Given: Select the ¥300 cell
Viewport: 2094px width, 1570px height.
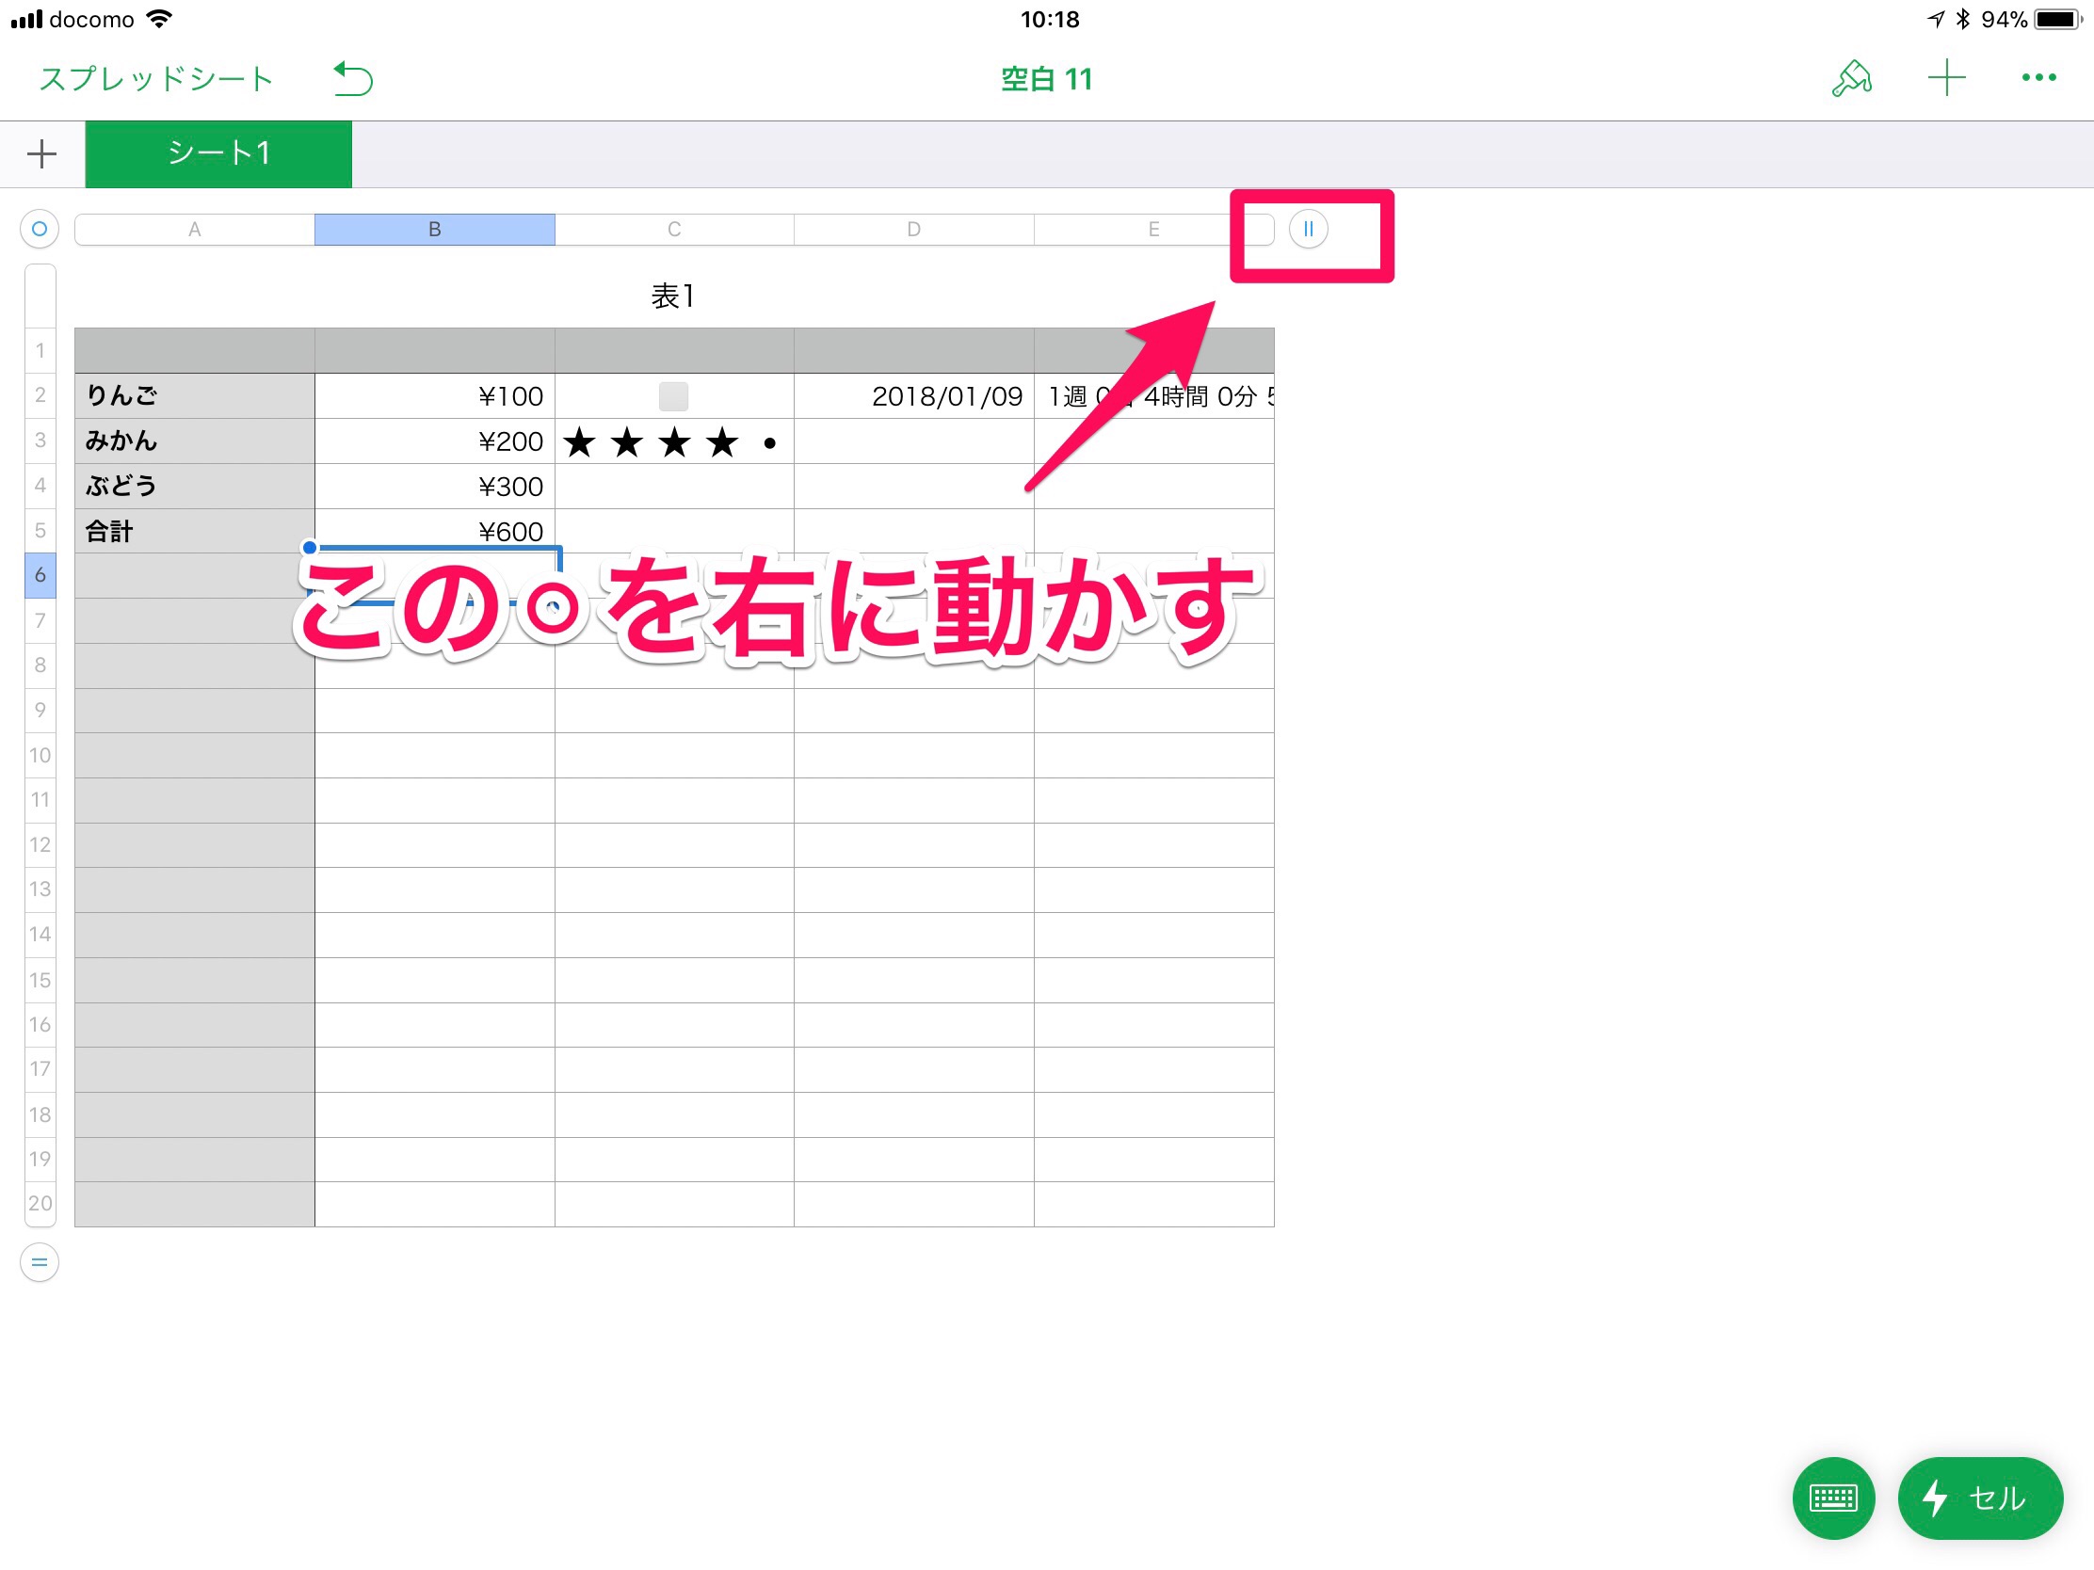Looking at the screenshot, I should 434,486.
